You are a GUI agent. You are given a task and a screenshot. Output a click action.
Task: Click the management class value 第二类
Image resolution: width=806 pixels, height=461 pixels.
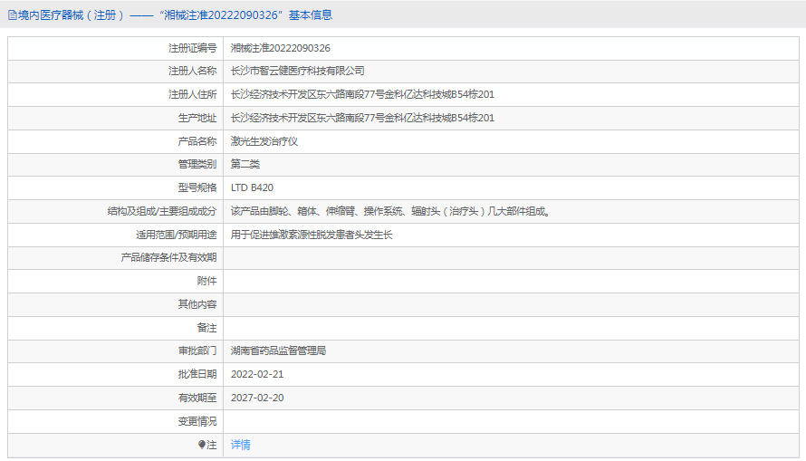point(245,165)
